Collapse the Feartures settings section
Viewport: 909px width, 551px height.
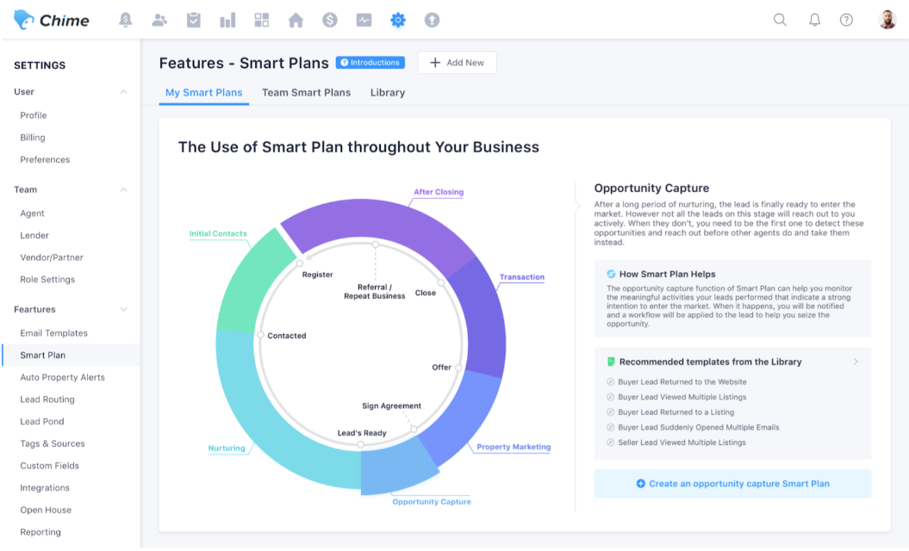pos(123,309)
